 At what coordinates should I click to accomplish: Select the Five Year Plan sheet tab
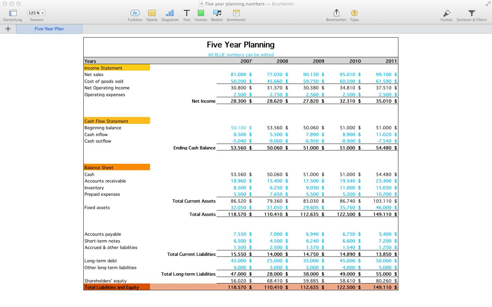click(x=49, y=29)
